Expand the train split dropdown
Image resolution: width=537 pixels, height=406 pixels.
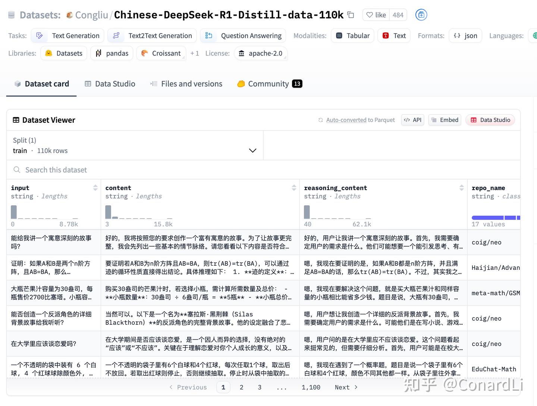click(252, 150)
